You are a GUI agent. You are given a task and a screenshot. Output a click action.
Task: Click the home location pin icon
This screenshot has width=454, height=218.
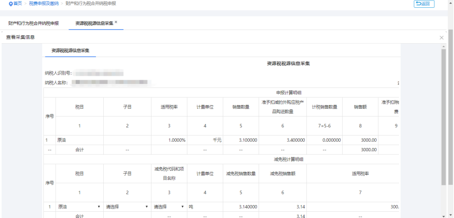pyautogui.click(x=11, y=4)
